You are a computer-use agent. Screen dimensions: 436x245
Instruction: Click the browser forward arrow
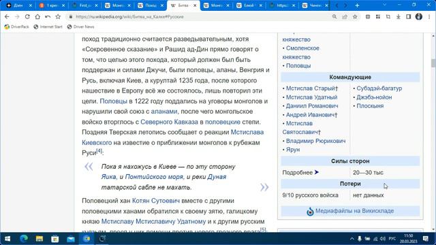click(x=17, y=16)
